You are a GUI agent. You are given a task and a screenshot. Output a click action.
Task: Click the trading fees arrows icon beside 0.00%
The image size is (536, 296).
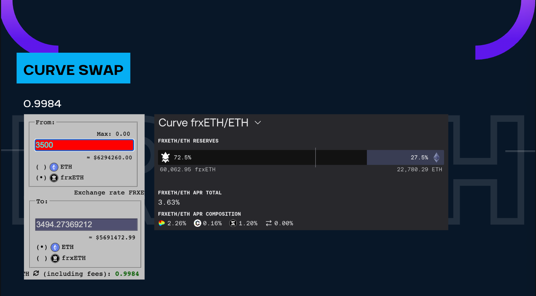269,223
